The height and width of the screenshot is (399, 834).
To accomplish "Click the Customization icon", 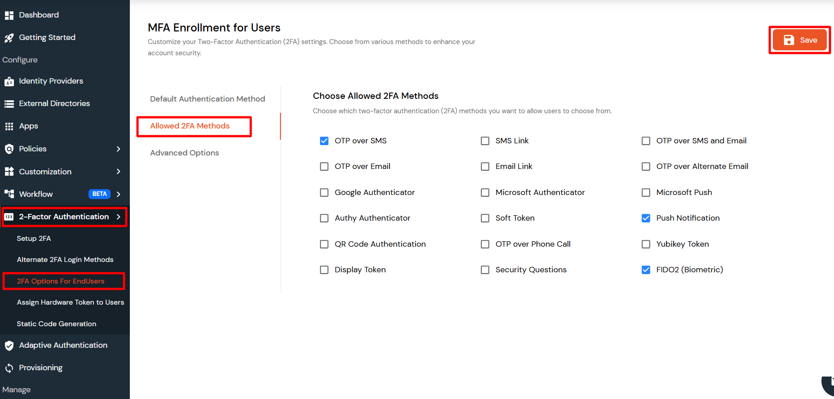I will click(9, 172).
